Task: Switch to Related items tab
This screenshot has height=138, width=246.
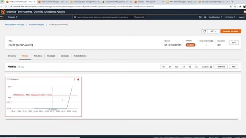Action: [80, 56]
